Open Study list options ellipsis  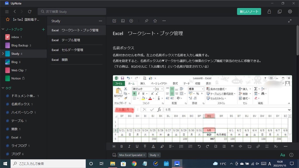(x=100, y=21)
